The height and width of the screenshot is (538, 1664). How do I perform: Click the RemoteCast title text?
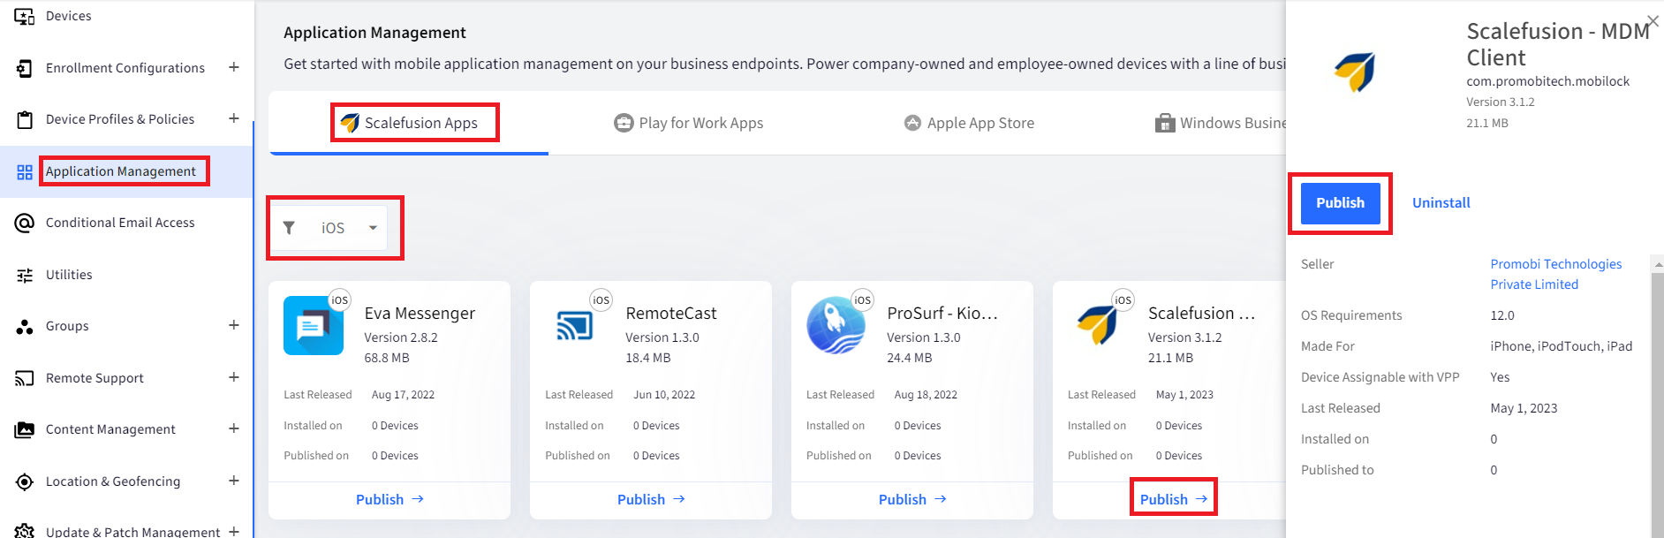671,314
